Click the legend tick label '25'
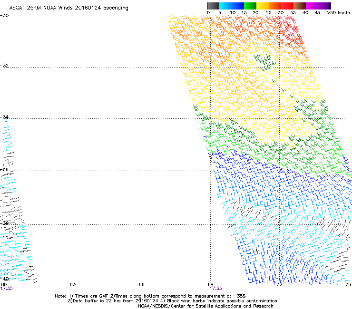 click(268, 13)
